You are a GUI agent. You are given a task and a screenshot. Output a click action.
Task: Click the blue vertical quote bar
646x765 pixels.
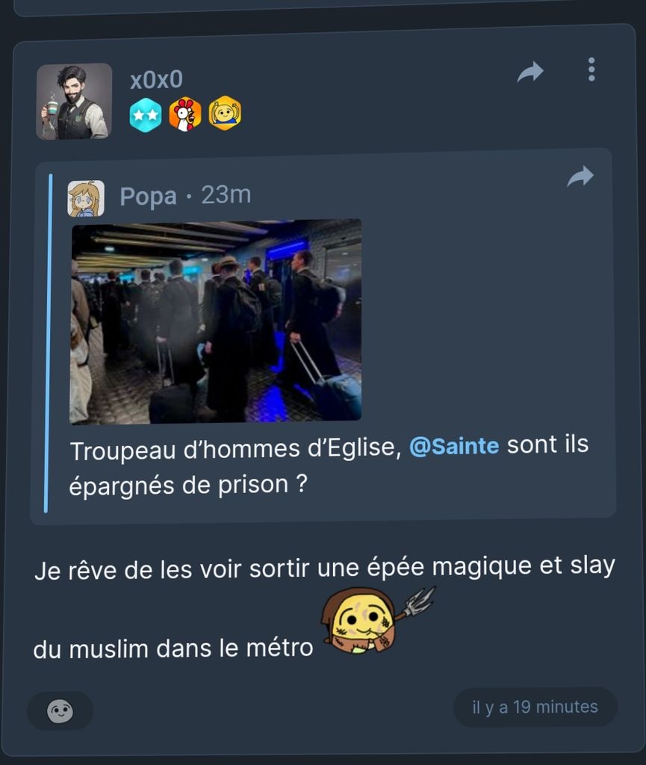coord(48,343)
